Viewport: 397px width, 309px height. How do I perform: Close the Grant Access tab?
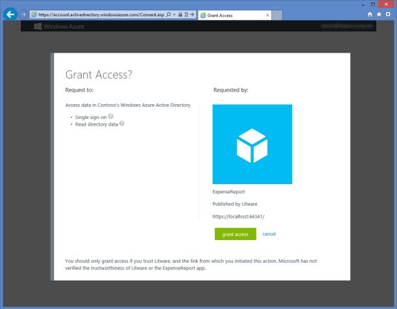pos(267,15)
